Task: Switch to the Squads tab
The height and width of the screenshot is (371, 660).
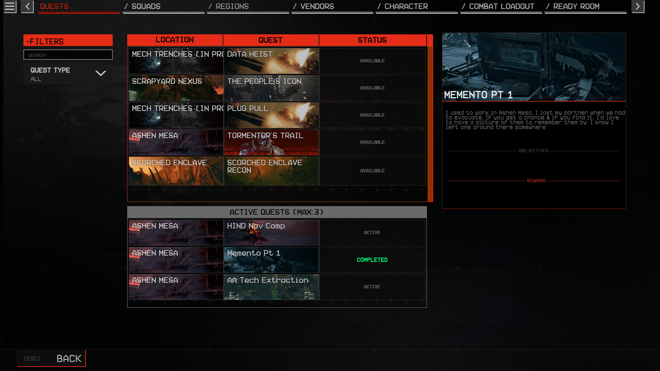Action: pos(163,7)
